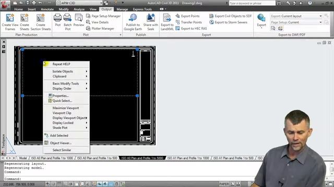This screenshot has width=334, height=187.
Task: Open ISO A1 Plan and Profile 1 to 1000 tab
Action: (x=188, y=158)
